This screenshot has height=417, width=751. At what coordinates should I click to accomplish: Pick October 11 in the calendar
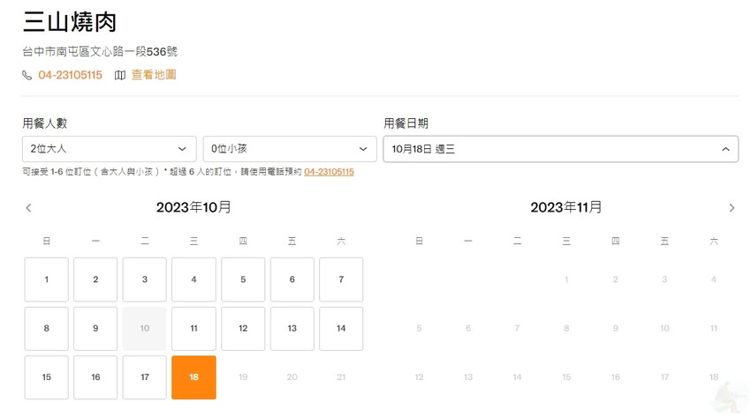[193, 328]
